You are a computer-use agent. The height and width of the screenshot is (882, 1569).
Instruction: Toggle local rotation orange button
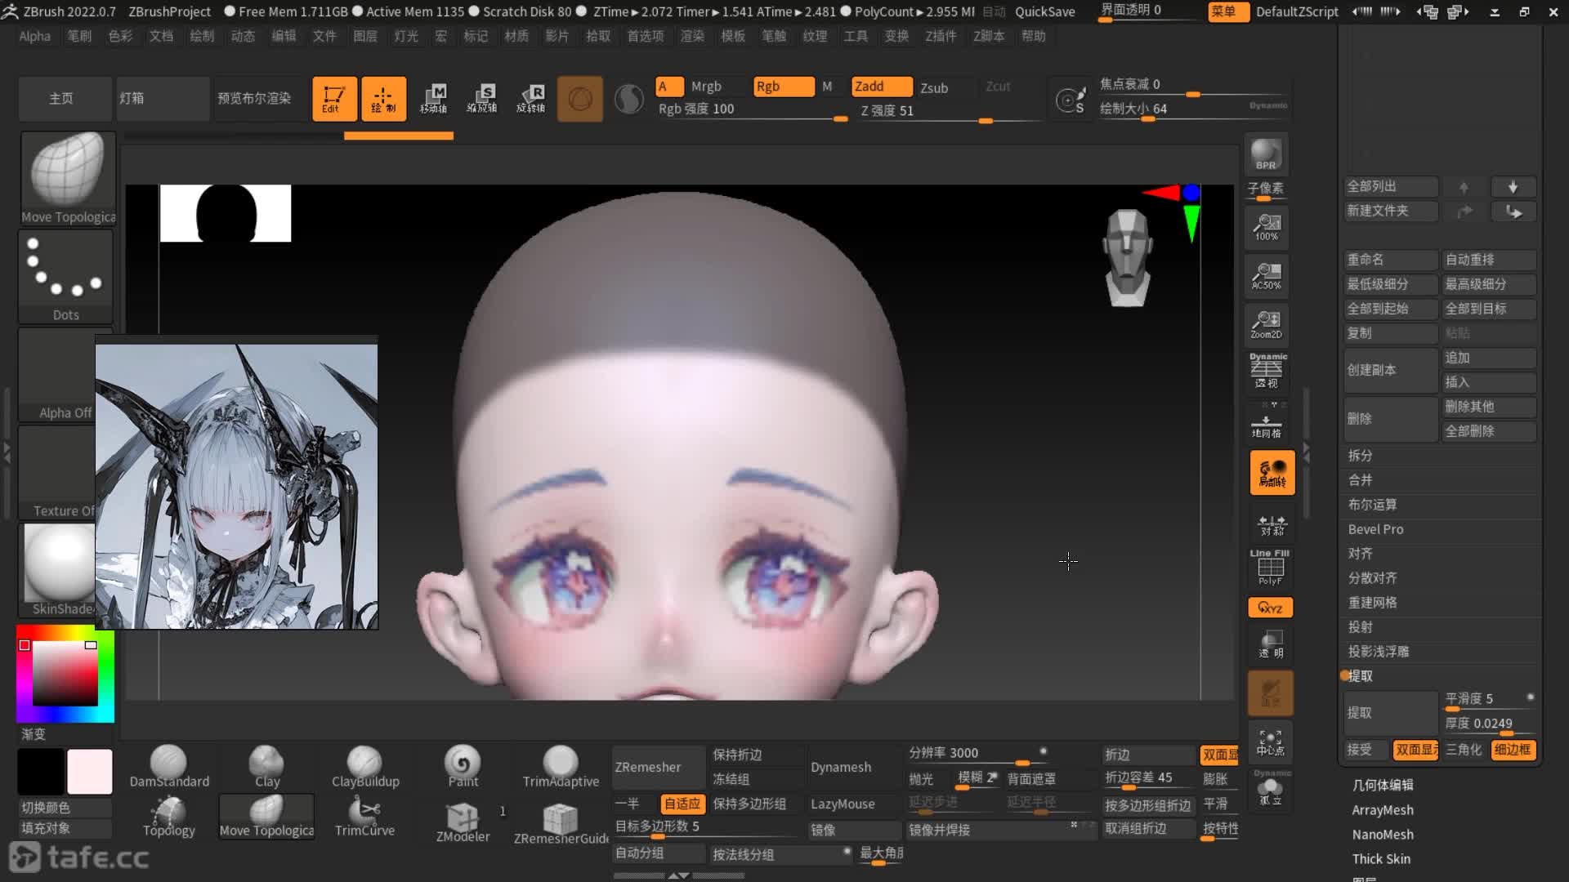(x=1272, y=472)
